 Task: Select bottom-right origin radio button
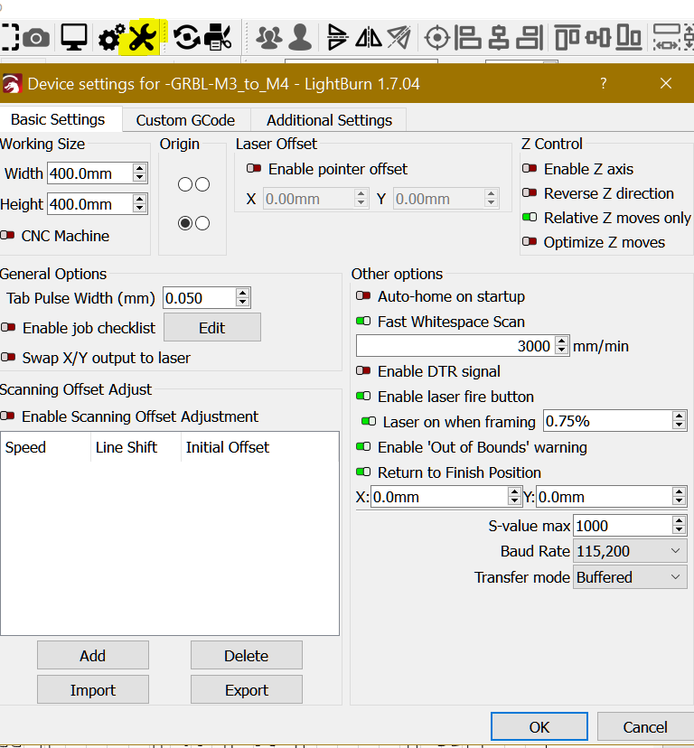click(202, 223)
